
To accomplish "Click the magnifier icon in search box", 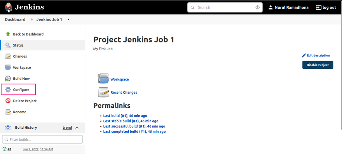I will click(x=192, y=7).
